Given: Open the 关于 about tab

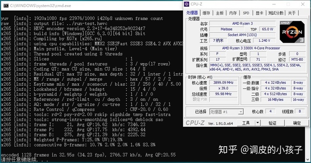Looking at the screenshot, I should tap(292, 13).
